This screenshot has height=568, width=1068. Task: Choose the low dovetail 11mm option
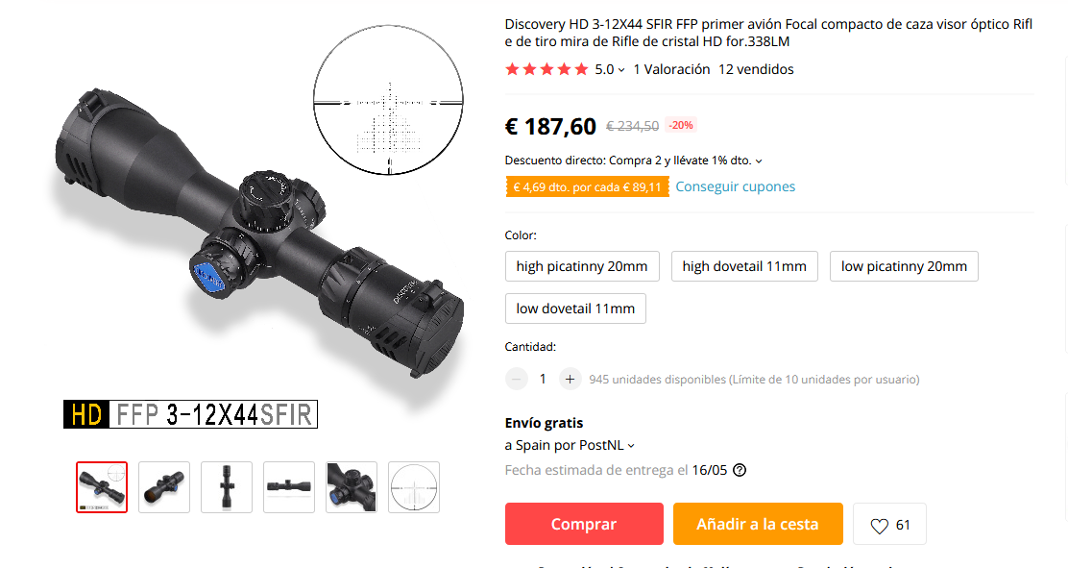pos(575,309)
